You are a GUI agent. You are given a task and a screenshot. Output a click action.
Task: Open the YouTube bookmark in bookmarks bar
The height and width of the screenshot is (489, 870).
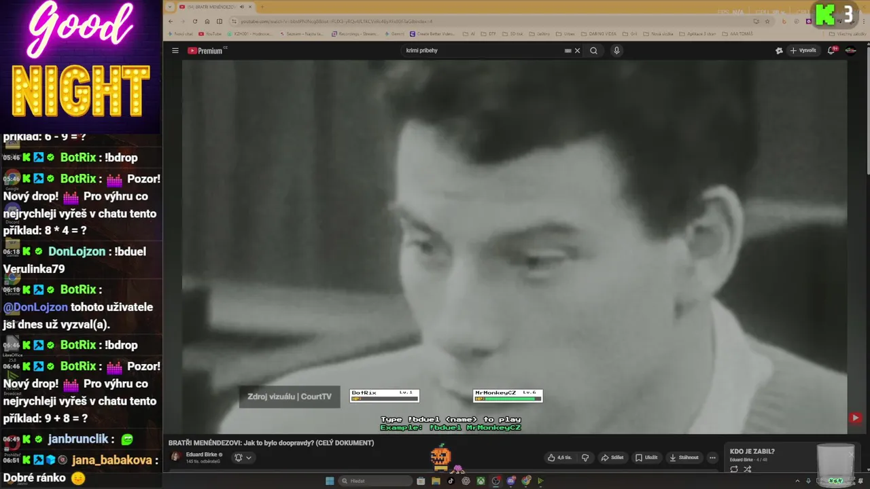[210, 33]
